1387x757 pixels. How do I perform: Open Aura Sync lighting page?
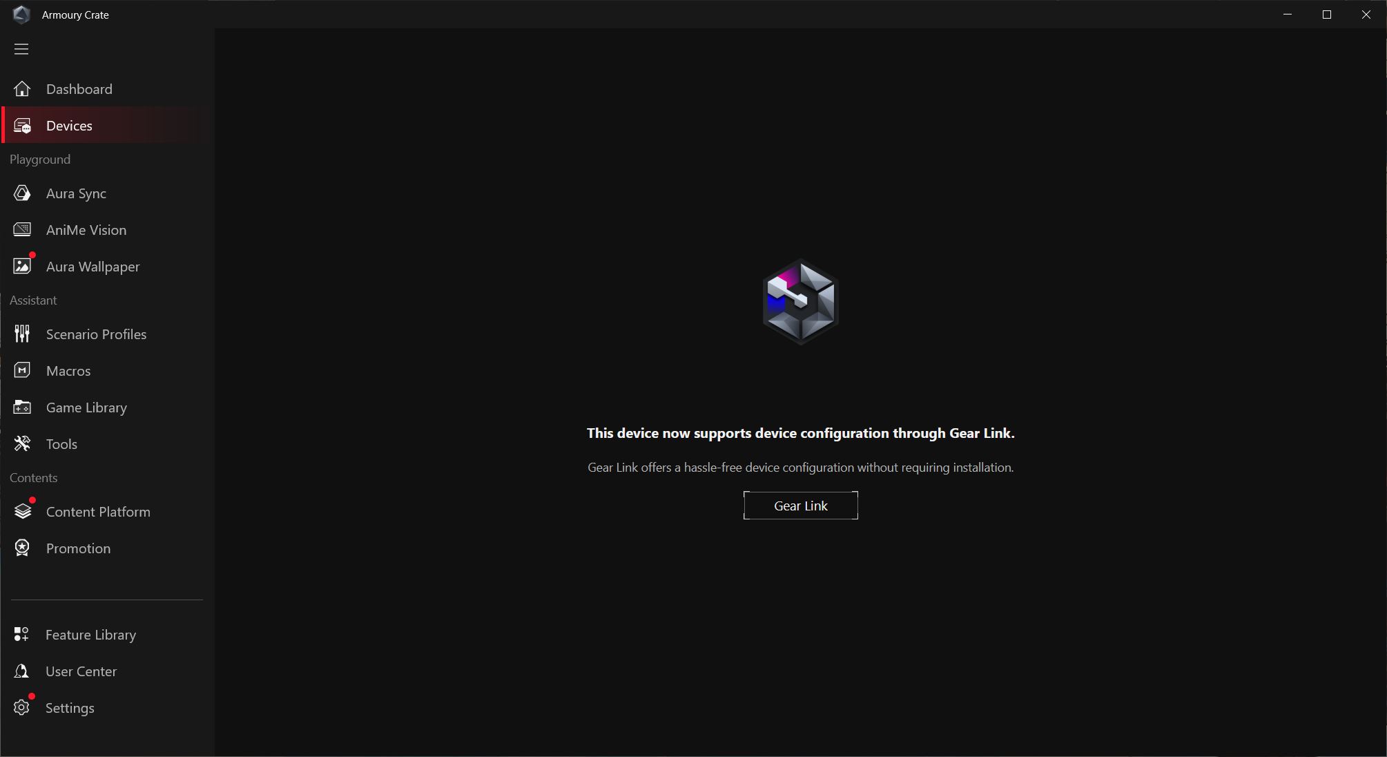pyautogui.click(x=107, y=193)
